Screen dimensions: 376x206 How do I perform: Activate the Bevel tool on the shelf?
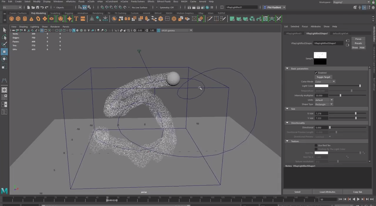[161, 19]
